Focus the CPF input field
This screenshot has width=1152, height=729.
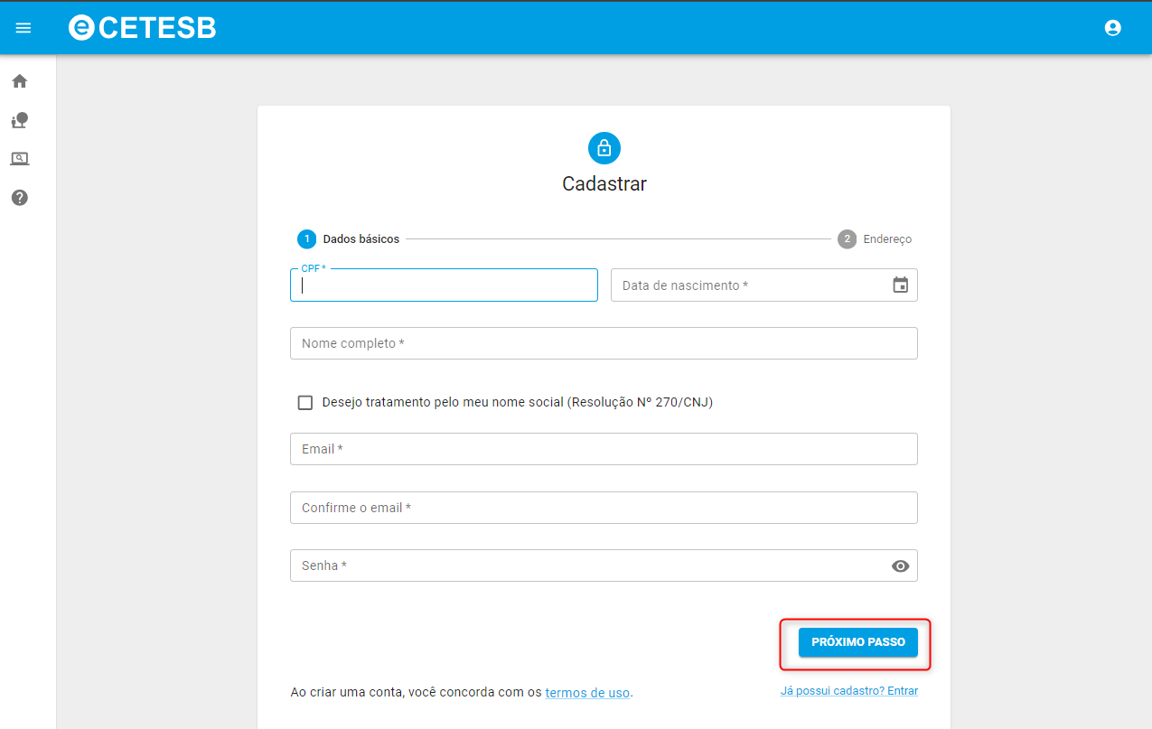[x=444, y=285]
